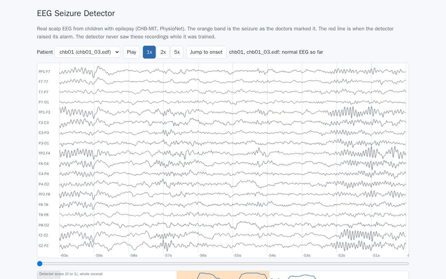Click the P3-O1 channel label

click(44, 143)
